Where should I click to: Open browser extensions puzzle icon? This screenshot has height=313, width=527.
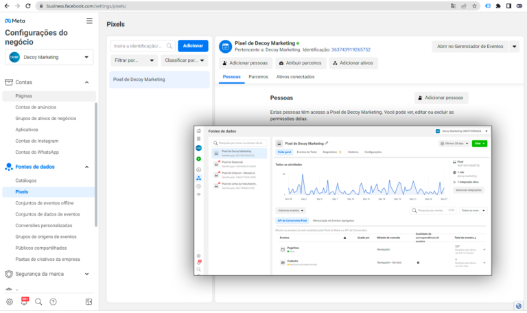[x=498, y=6]
